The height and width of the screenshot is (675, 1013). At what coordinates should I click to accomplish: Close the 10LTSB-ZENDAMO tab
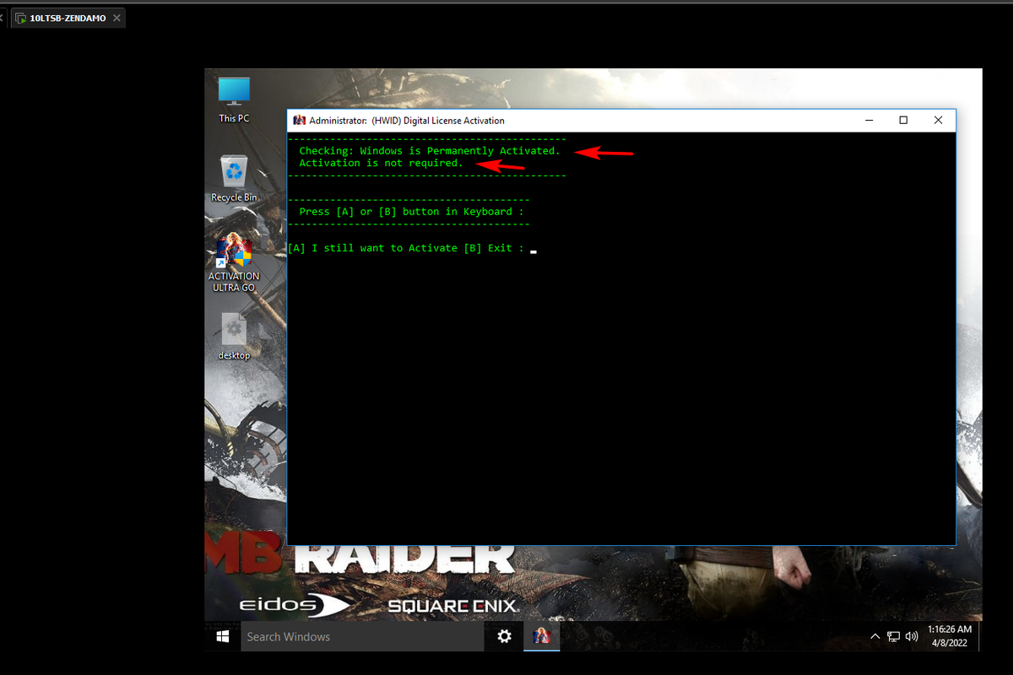coord(116,18)
